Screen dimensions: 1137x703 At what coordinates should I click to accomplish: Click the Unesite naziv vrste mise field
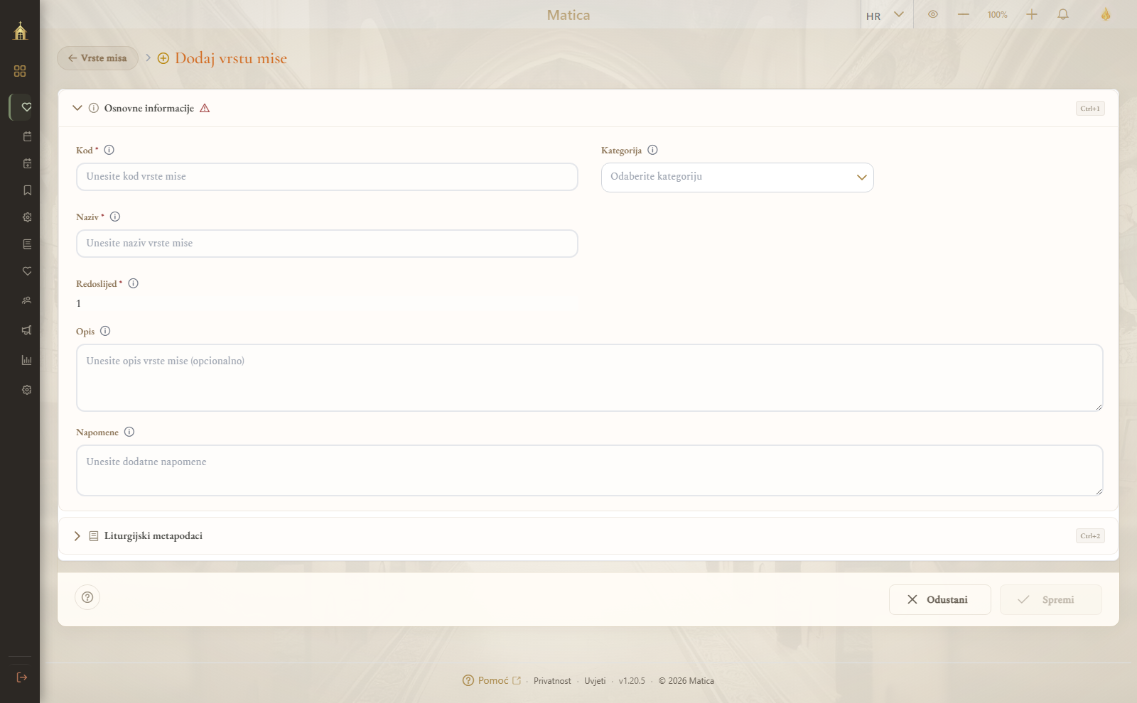click(x=327, y=244)
